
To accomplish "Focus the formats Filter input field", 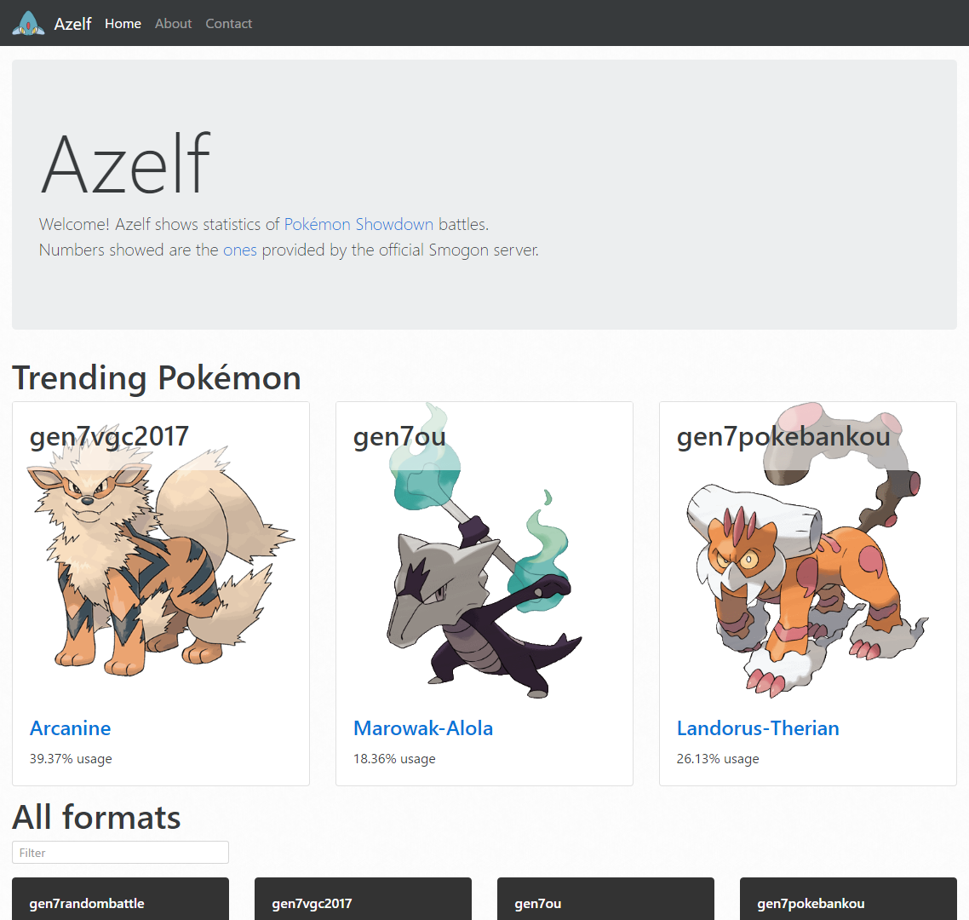I will click(121, 852).
